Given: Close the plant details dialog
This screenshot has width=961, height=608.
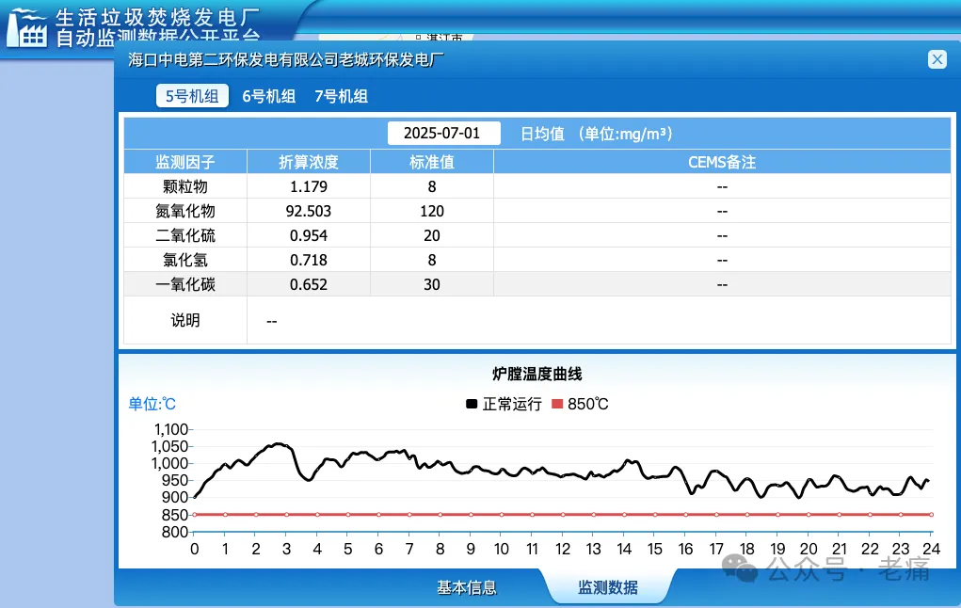Looking at the screenshot, I should click(937, 59).
